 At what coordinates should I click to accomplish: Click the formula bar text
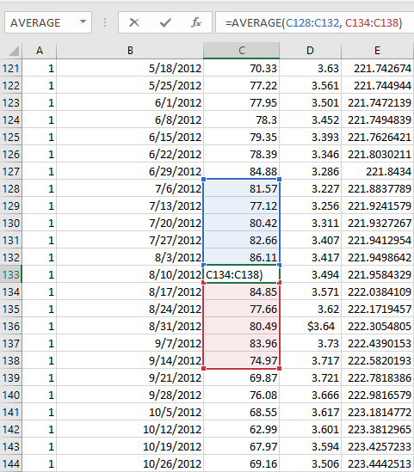(x=313, y=22)
